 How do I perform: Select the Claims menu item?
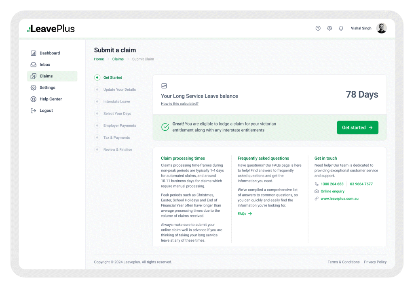pos(52,76)
